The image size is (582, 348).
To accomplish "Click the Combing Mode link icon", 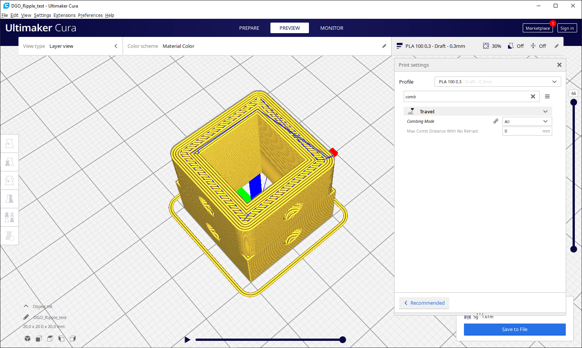I will coord(496,121).
